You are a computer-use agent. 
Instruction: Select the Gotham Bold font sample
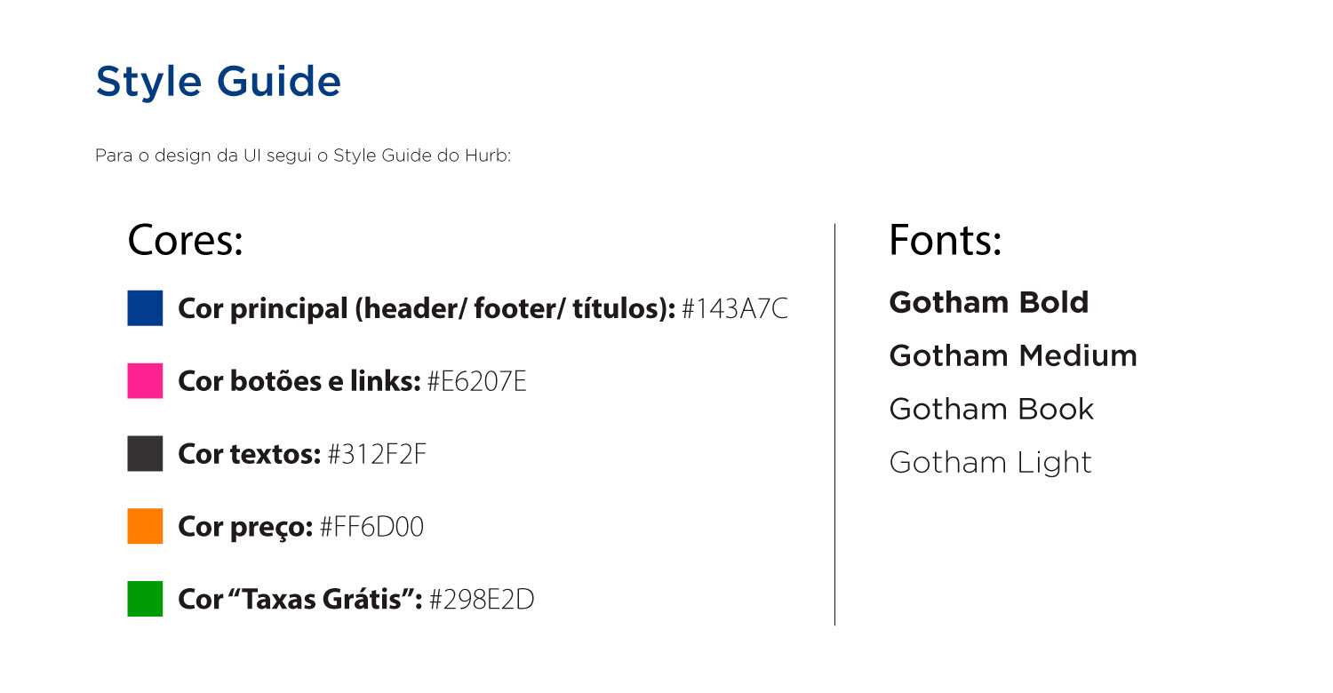(988, 303)
